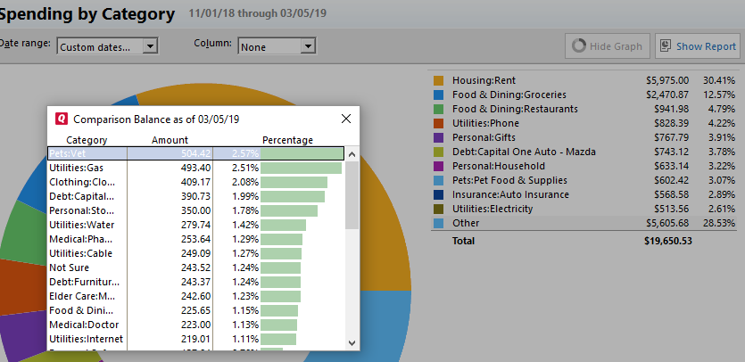The height and width of the screenshot is (362, 745).
Task: Click the Personal:Household color swatch
Action: coord(439,166)
